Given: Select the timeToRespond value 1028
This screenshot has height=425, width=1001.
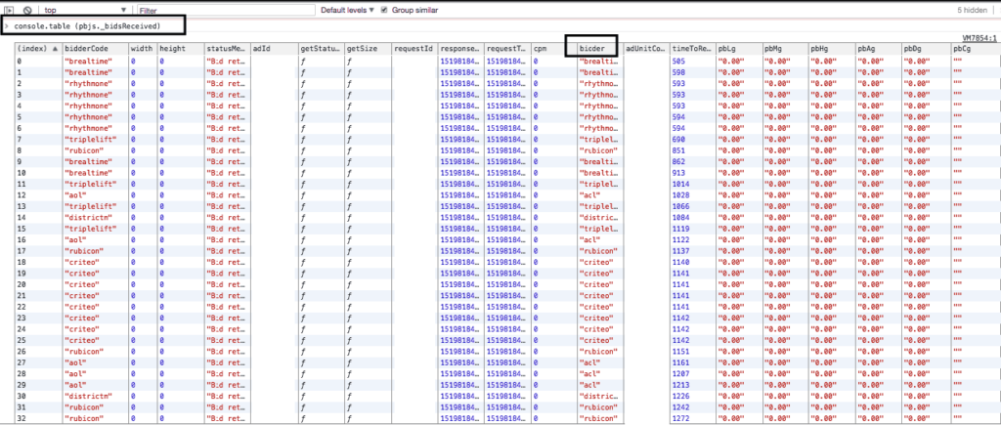Looking at the screenshot, I should 680,195.
